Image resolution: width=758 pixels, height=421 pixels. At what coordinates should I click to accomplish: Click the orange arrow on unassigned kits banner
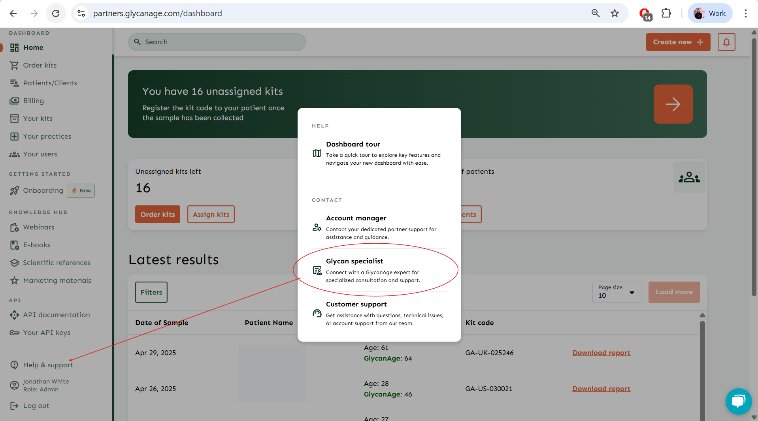click(673, 104)
